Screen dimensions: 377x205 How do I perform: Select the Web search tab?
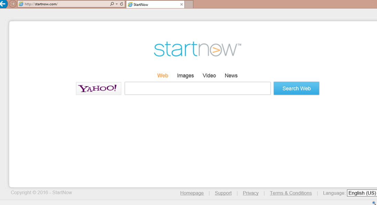(163, 76)
